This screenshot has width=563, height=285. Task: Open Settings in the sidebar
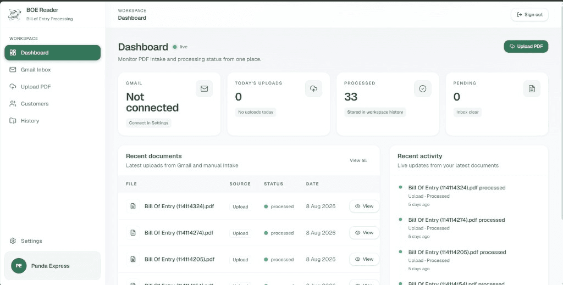point(52,241)
